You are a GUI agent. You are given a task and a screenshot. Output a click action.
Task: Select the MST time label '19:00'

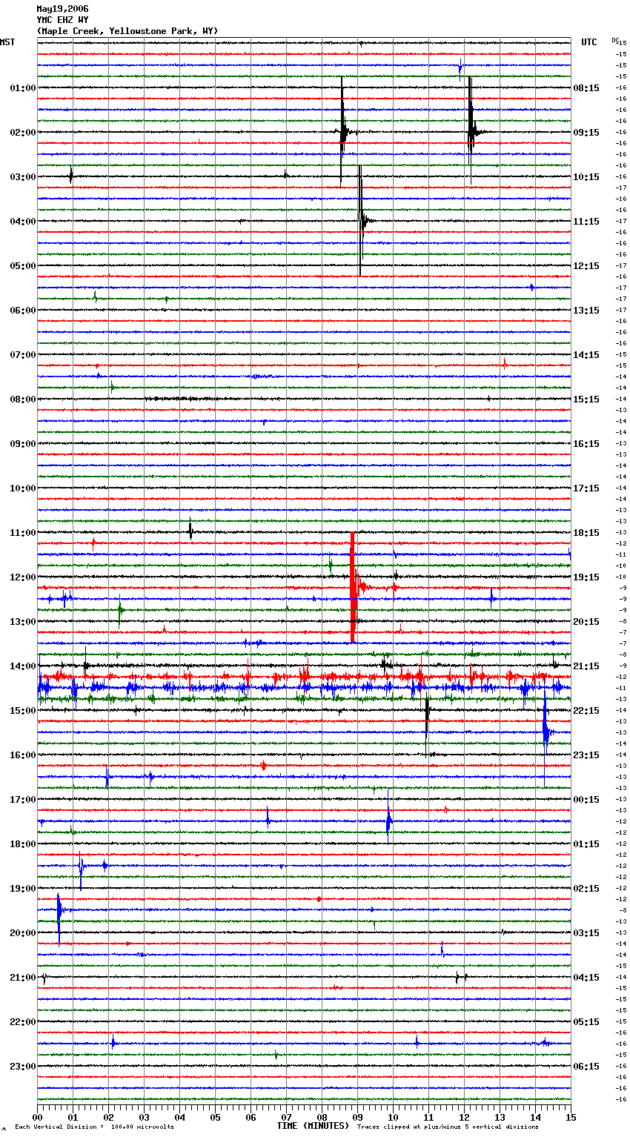coord(23,889)
